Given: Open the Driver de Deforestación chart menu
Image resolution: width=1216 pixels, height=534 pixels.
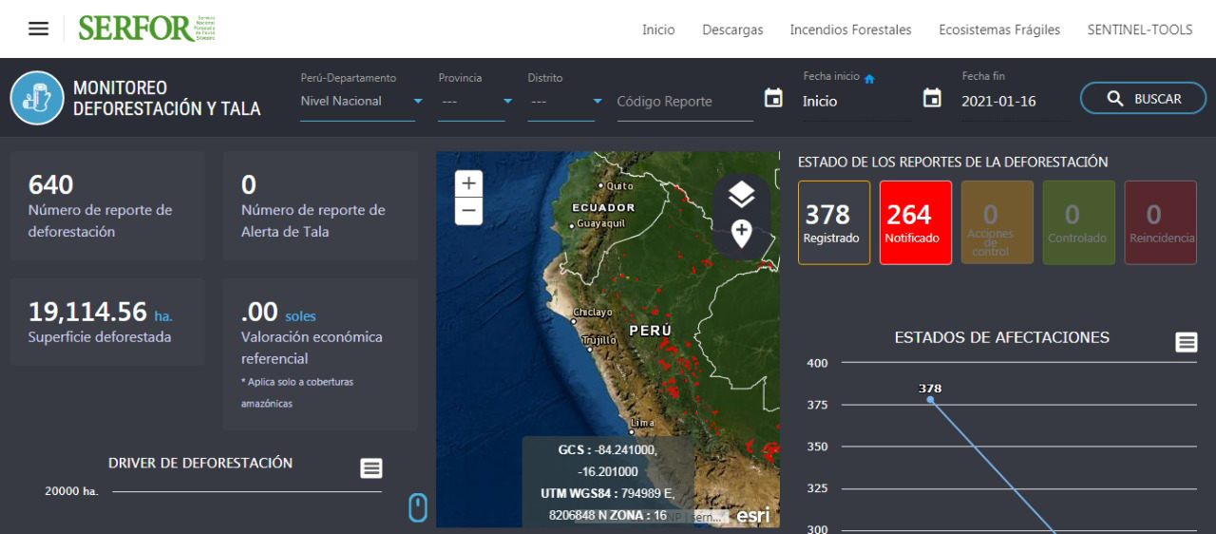Looking at the screenshot, I should coord(371,467).
